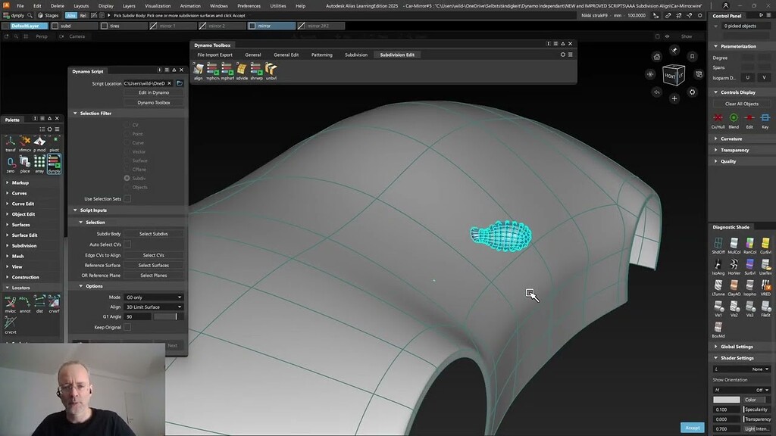Click the Select Subdivs button
This screenshot has width=776, height=436.
(154, 234)
